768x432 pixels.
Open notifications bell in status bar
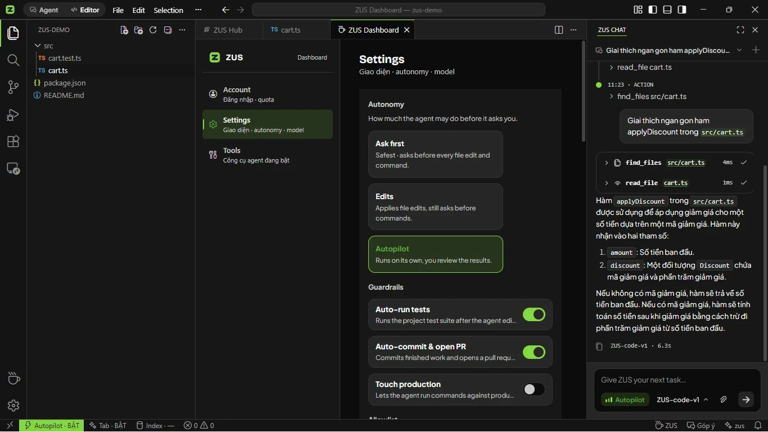pyautogui.click(x=757, y=426)
